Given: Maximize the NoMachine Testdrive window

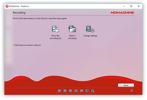Looking at the screenshot, I should coord(131,6).
